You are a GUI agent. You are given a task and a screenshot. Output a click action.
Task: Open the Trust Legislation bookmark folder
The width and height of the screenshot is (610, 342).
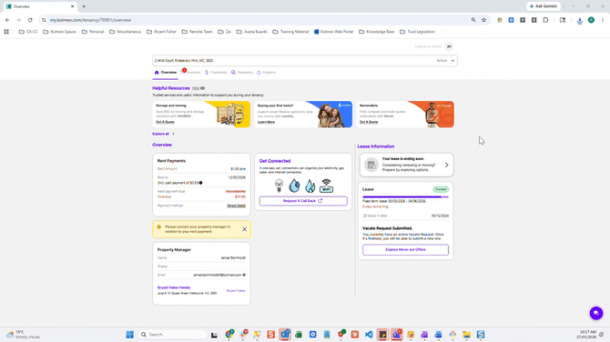point(417,32)
